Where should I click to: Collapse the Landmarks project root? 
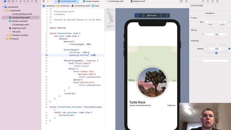(x=3, y=7)
